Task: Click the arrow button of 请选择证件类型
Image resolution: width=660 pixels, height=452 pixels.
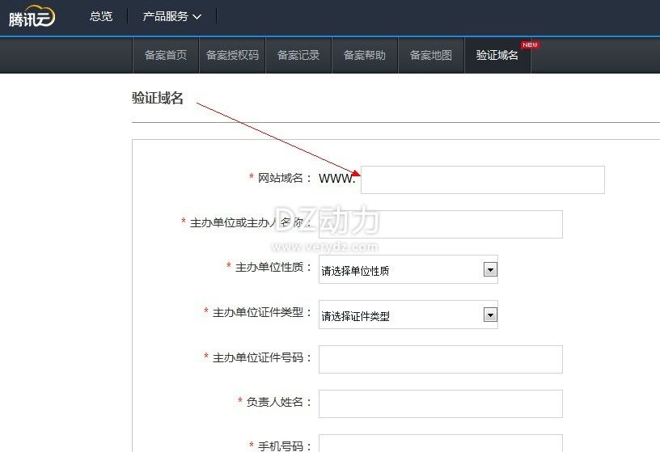Action: (489, 315)
